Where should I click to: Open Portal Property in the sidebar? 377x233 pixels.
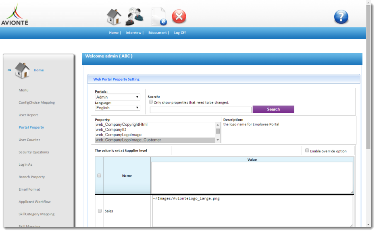pyautogui.click(x=31, y=127)
